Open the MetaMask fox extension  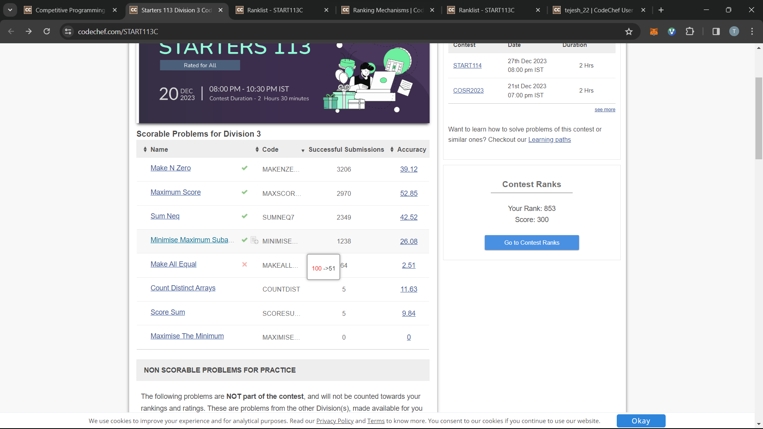click(x=654, y=31)
